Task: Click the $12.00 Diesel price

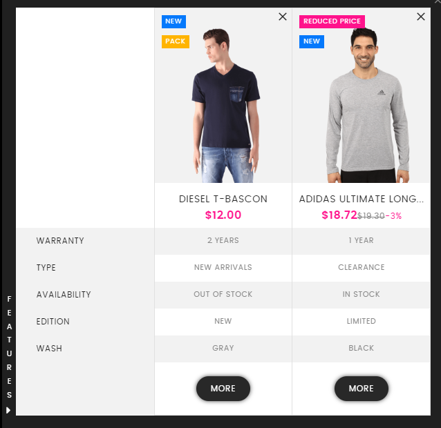Action: coord(223,215)
